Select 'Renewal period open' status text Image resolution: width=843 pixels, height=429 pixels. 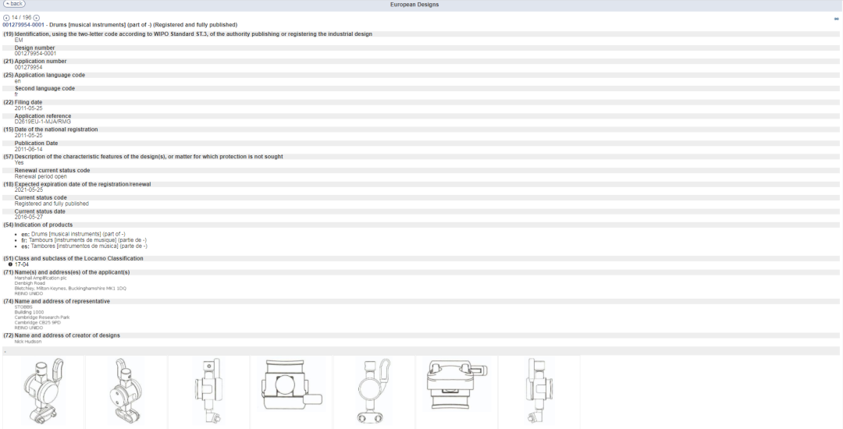pos(41,176)
